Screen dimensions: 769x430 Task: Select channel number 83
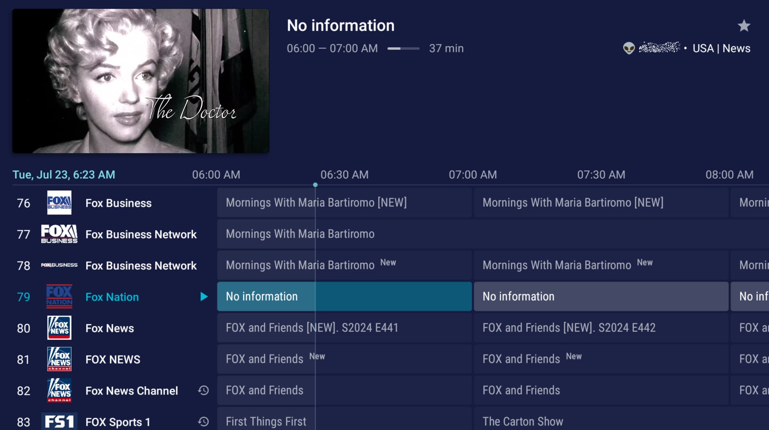click(x=24, y=422)
